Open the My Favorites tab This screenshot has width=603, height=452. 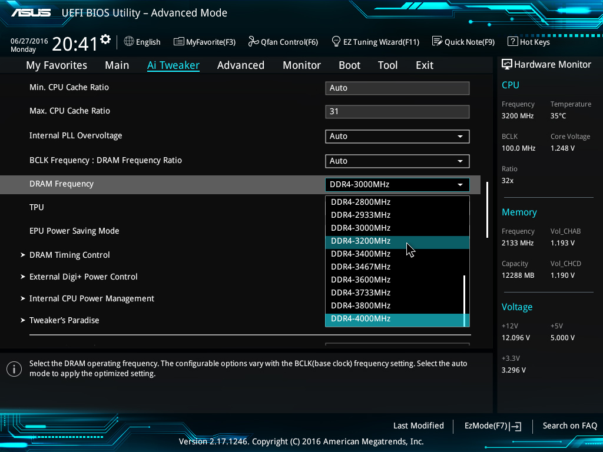click(x=57, y=65)
